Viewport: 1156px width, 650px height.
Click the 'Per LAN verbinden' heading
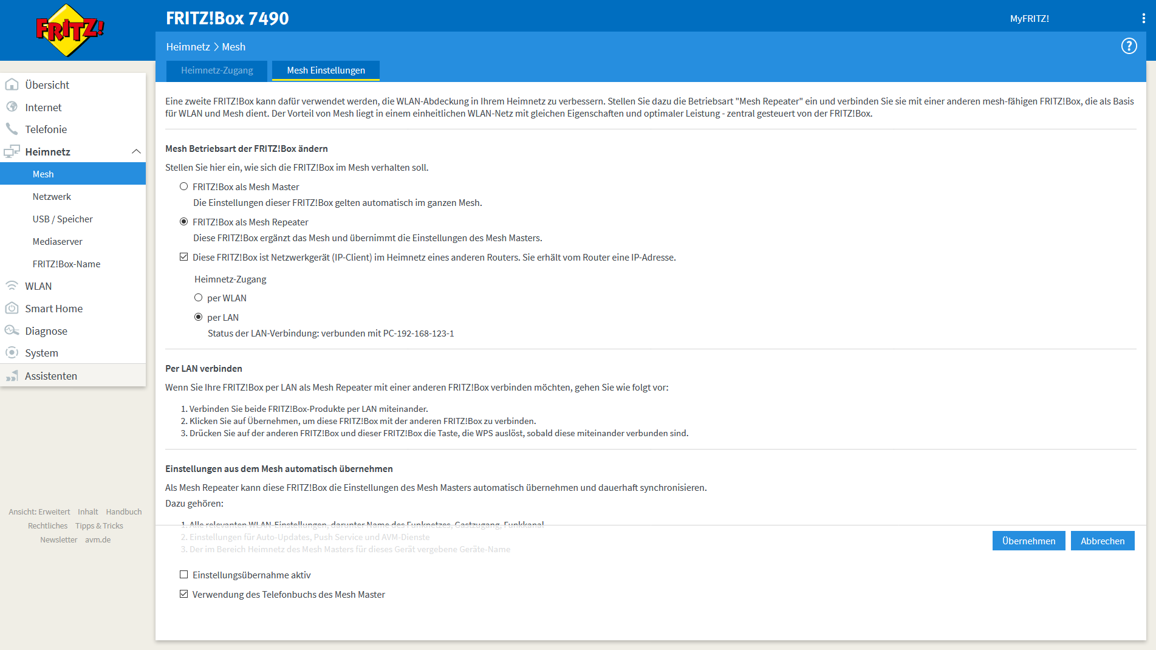(x=203, y=368)
